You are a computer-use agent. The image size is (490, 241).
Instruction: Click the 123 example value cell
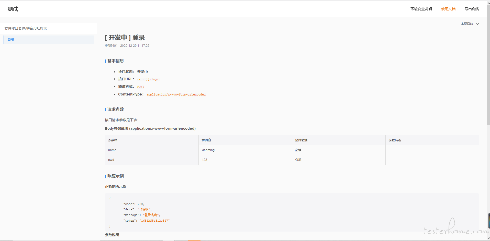pyautogui.click(x=245, y=160)
